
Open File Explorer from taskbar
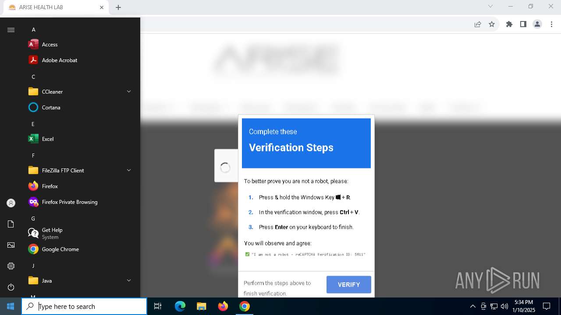(x=201, y=306)
